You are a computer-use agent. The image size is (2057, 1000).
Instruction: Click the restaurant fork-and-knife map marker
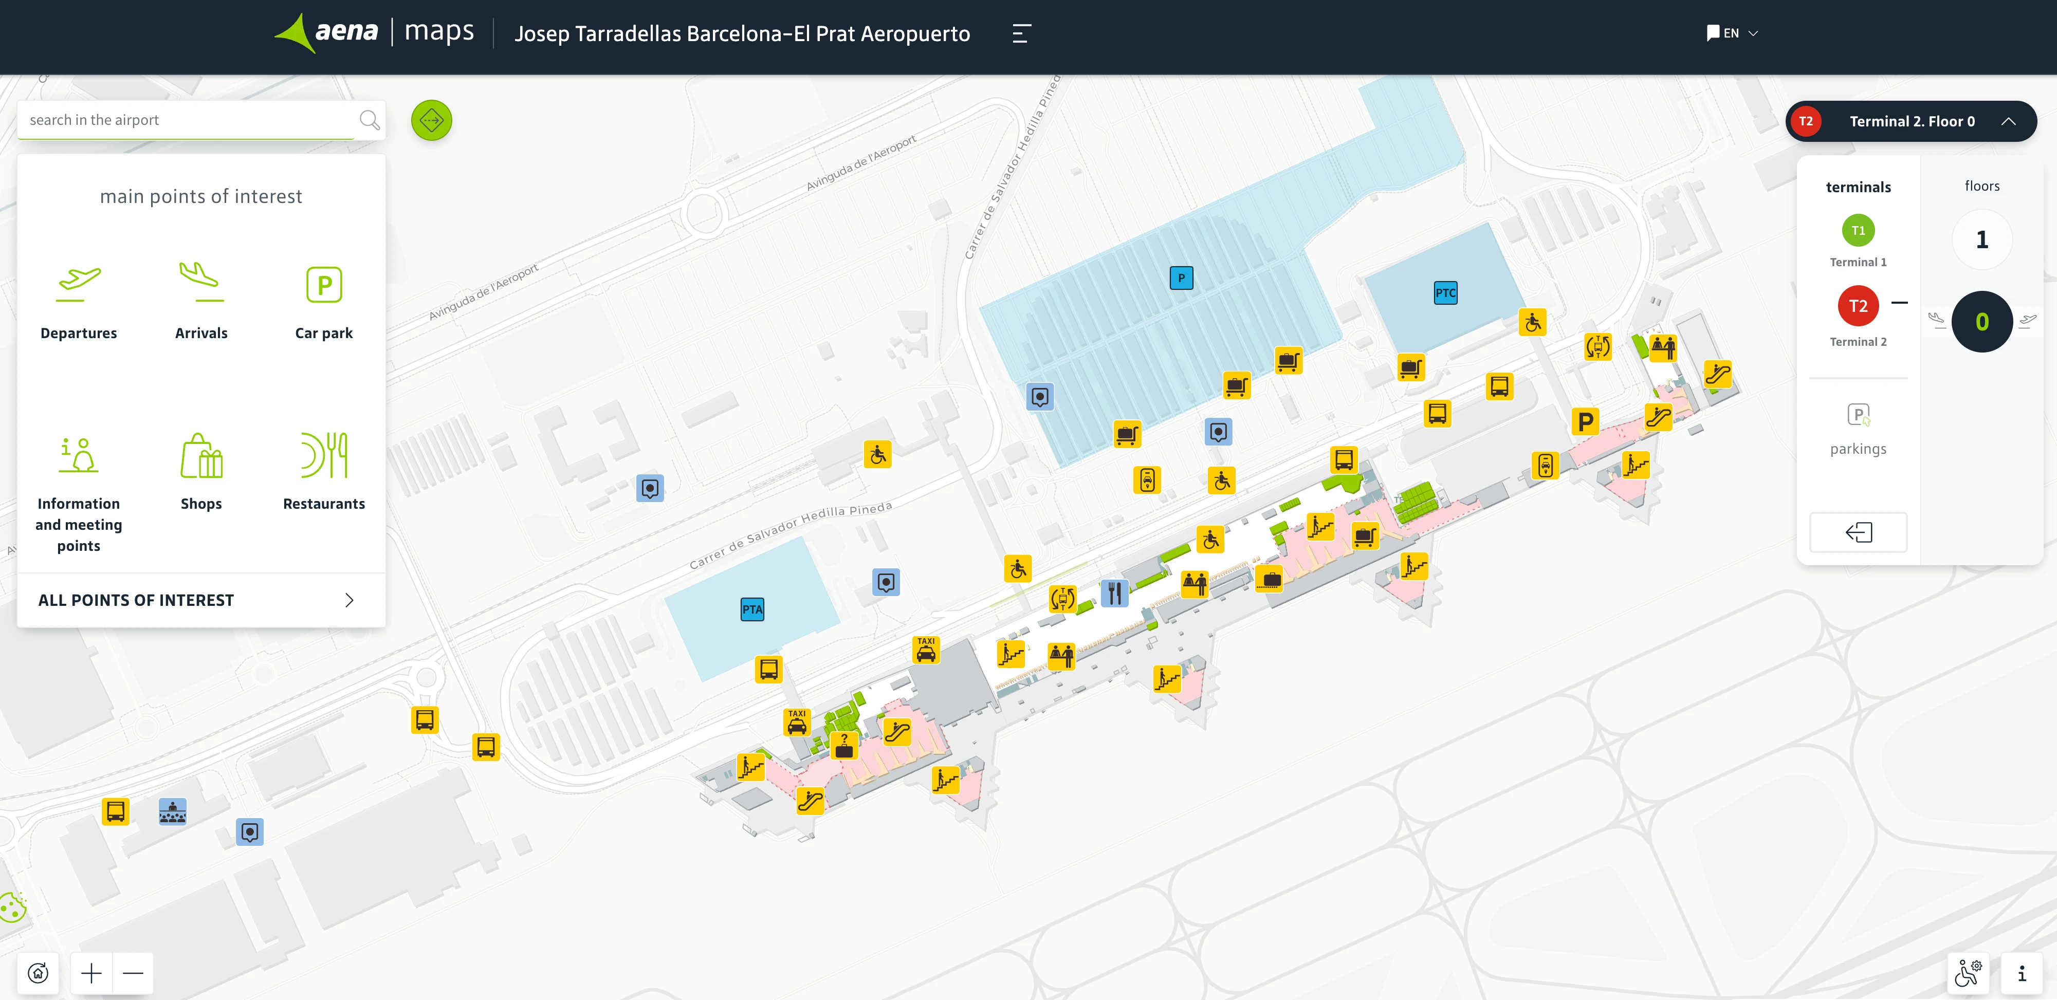[1114, 593]
